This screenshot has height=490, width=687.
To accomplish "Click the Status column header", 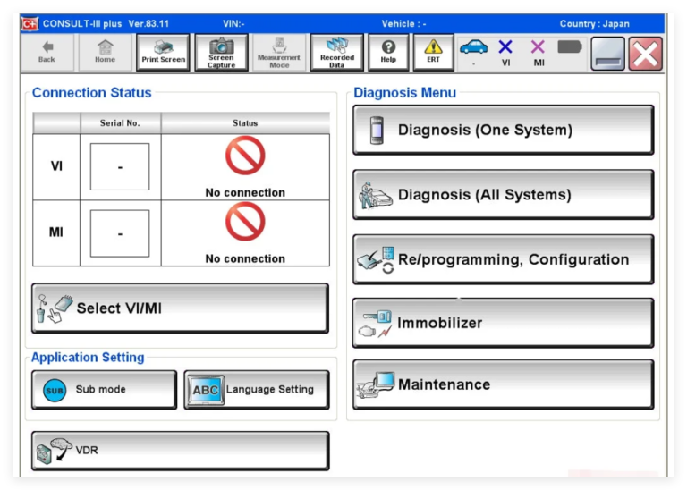I will coord(245,123).
